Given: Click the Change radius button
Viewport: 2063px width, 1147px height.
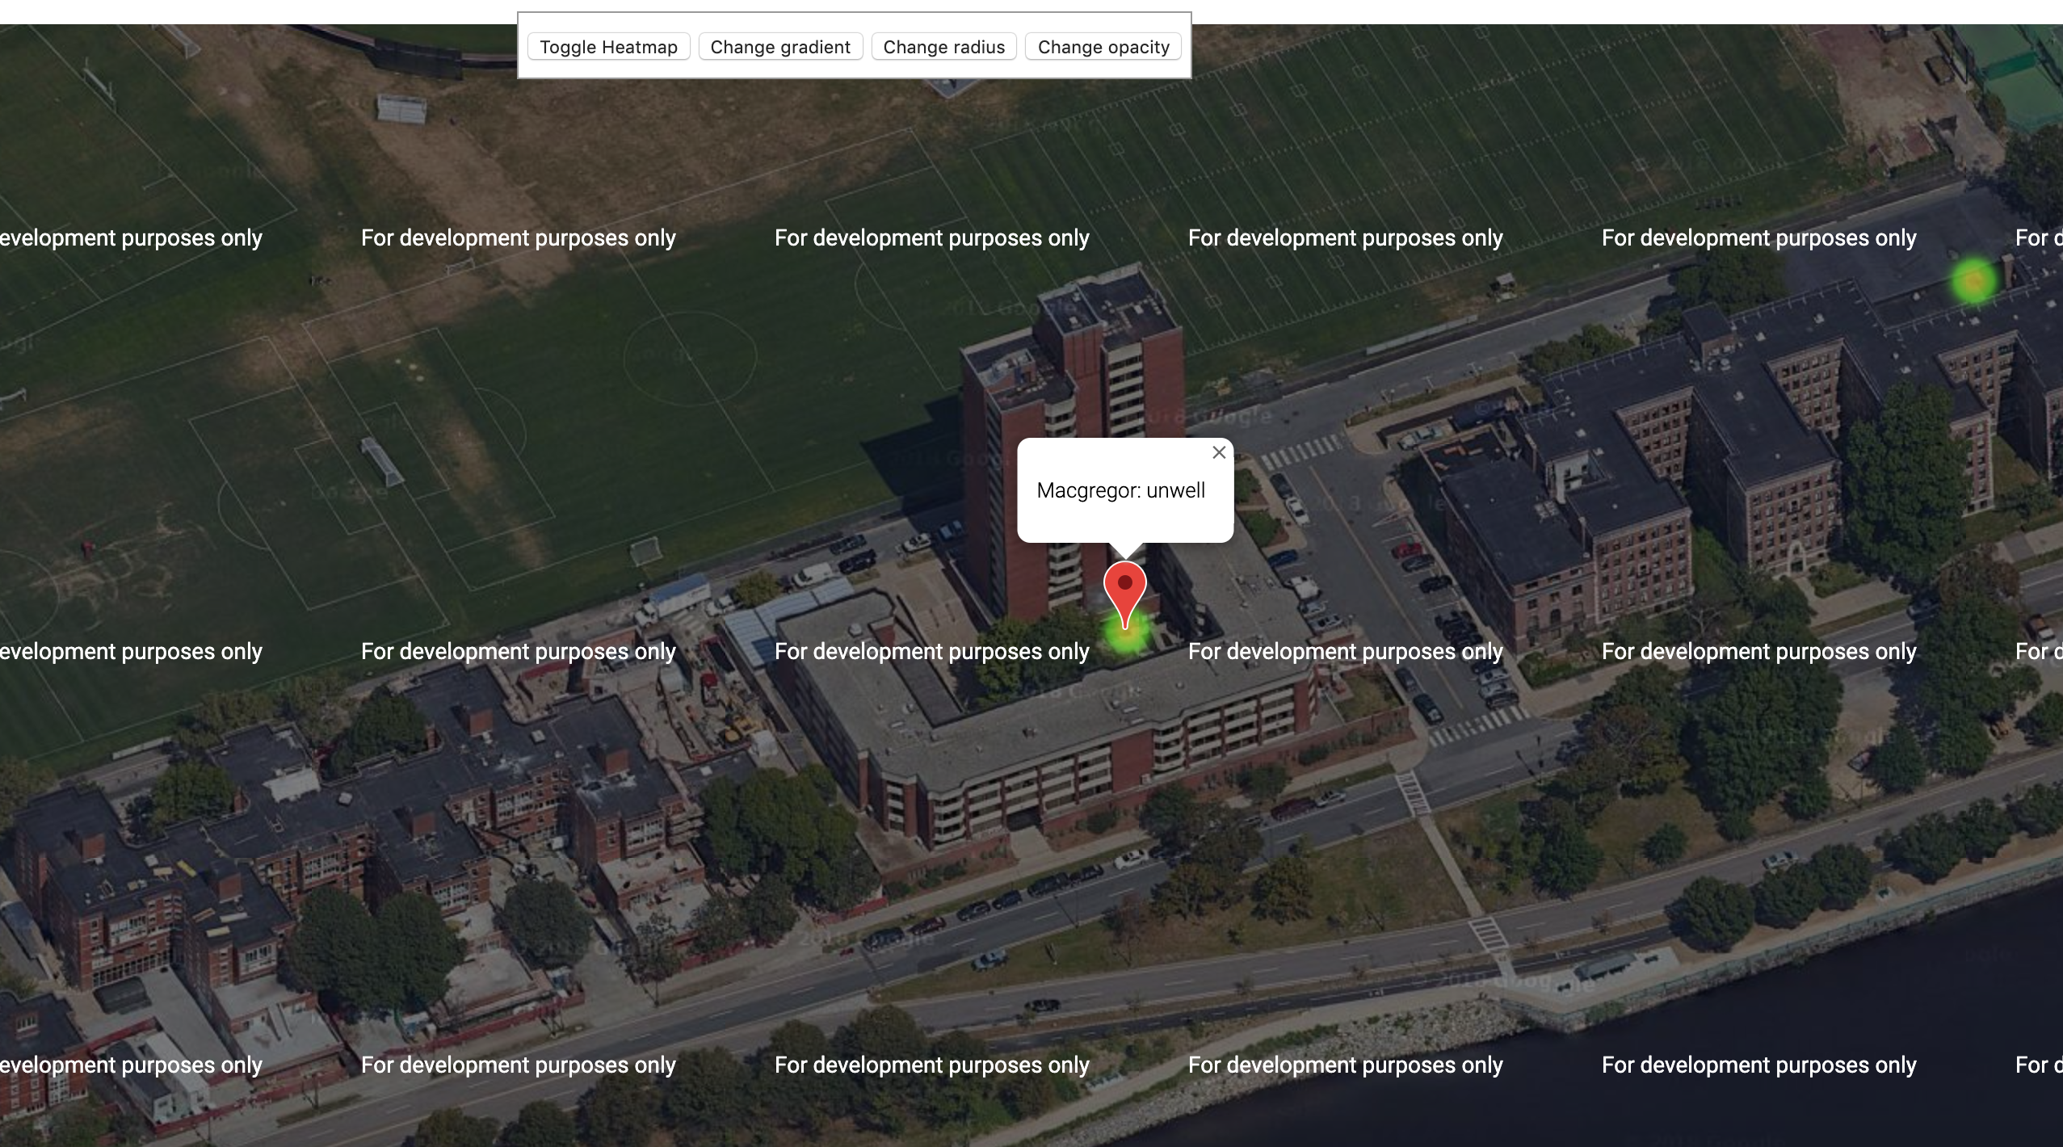Looking at the screenshot, I should [943, 47].
